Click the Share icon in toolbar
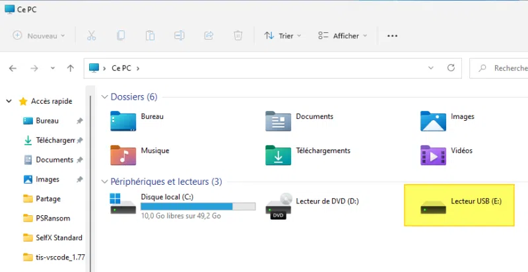 pos(209,36)
